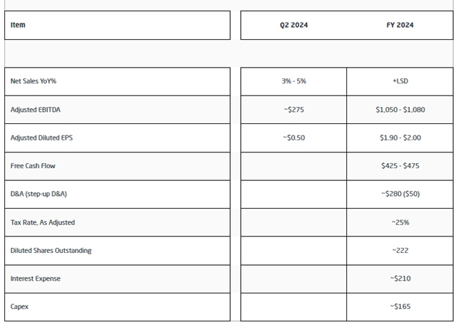Click the Net Sales YoY% row label
This screenshot has height=327, width=456.
point(33,81)
